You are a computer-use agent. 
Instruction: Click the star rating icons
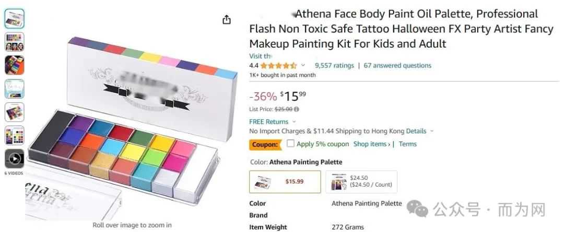pyautogui.click(x=278, y=66)
